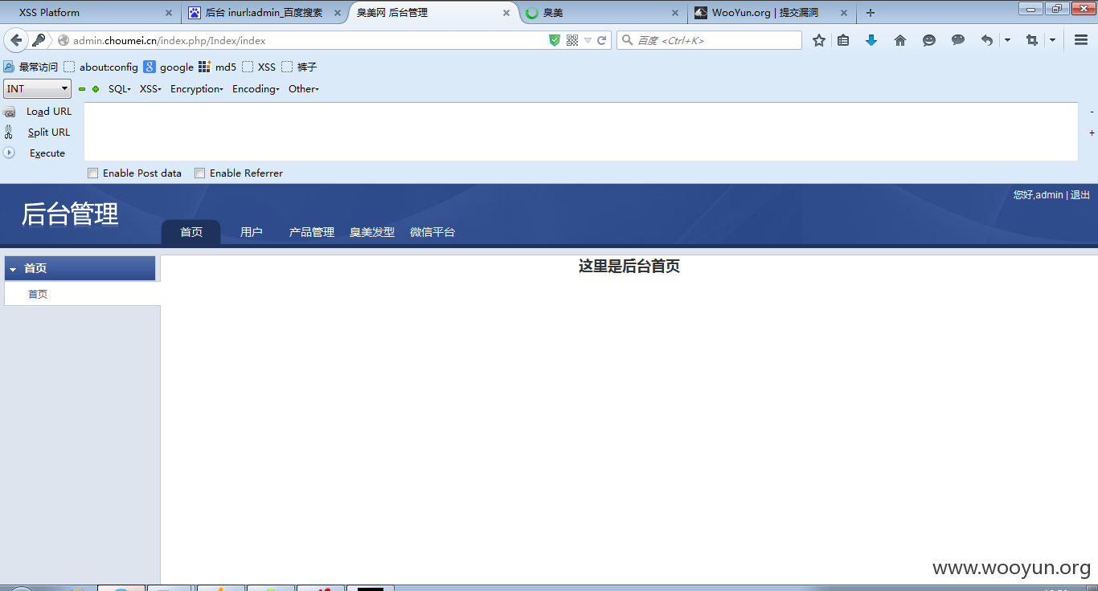Select the 首页 item in the sidebar
Image resolution: width=1098 pixels, height=591 pixels.
[x=38, y=295]
